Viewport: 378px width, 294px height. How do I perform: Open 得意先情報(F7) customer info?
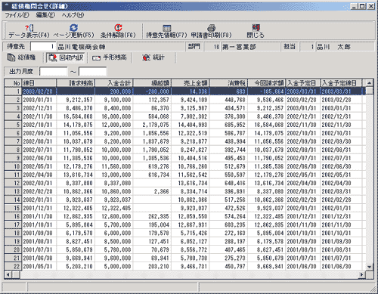167,31
